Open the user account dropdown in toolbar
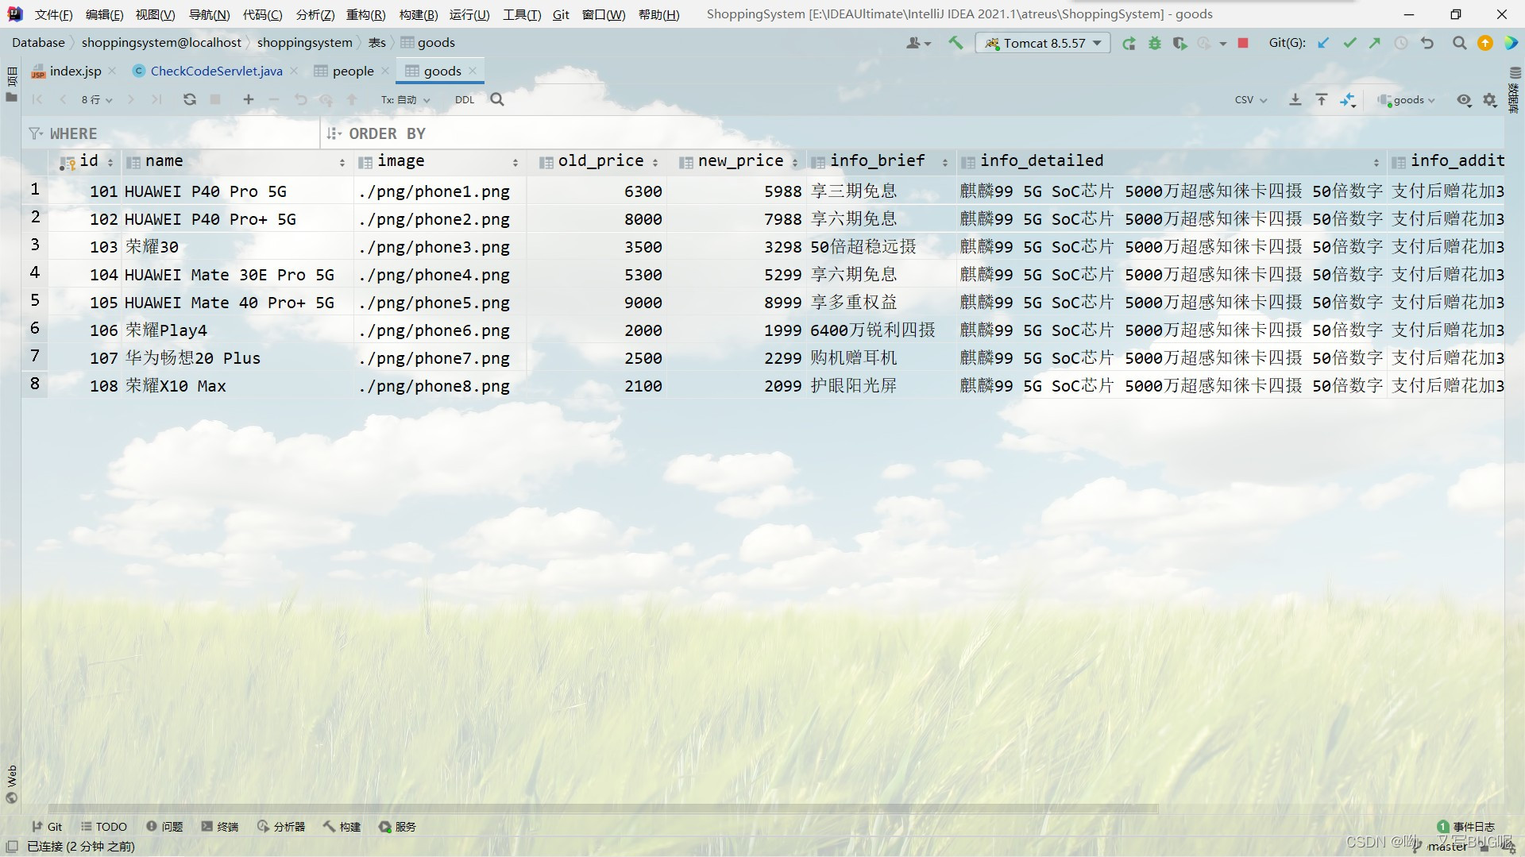The width and height of the screenshot is (1525, 857). pos(918,43)
